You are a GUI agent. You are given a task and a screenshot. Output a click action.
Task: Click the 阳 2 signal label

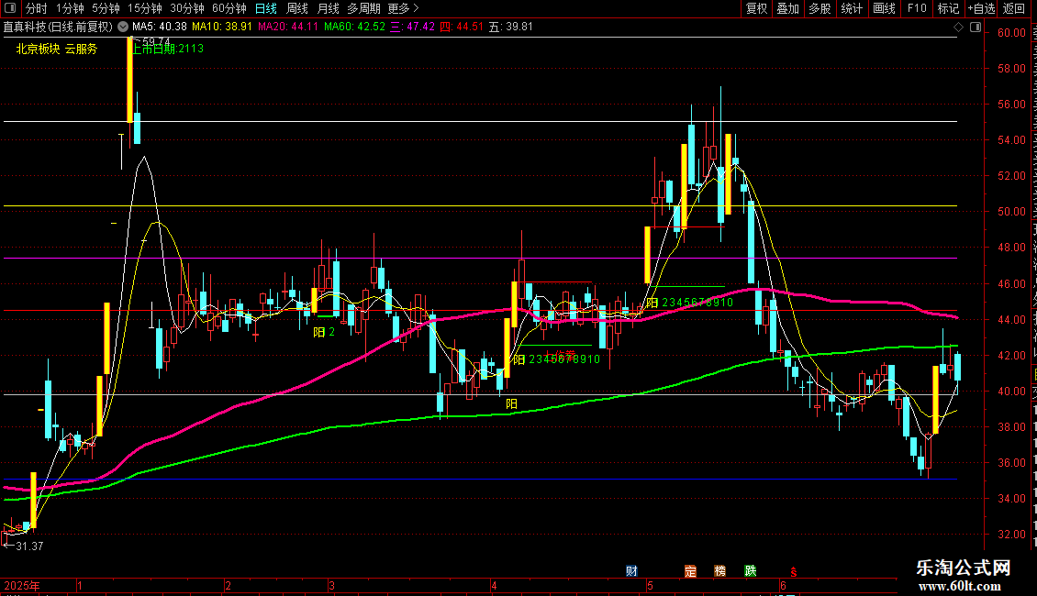pyautogui.click(x=324, y=332)
